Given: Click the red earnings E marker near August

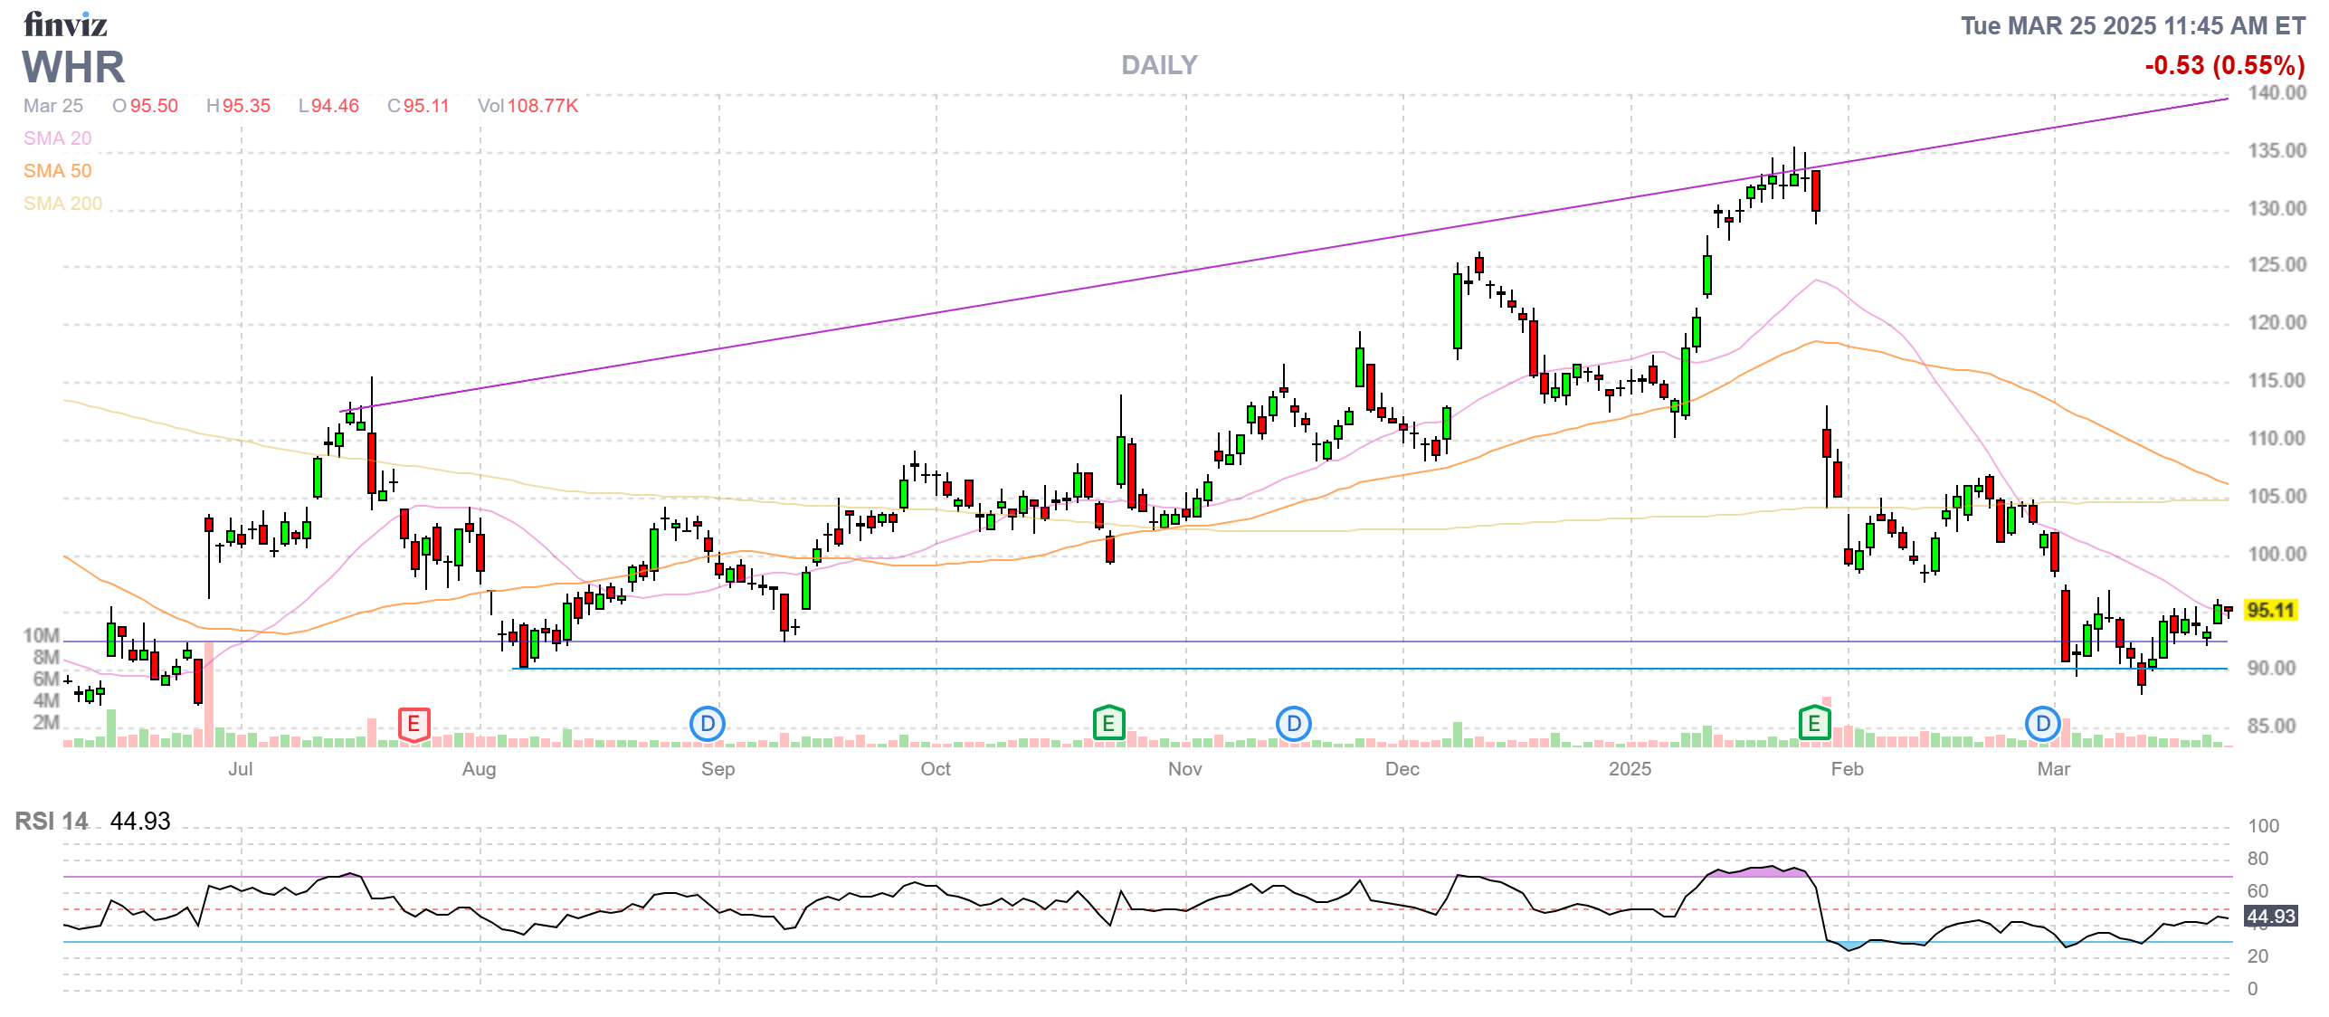Looking at the screenshot, I should click(414, 724).
